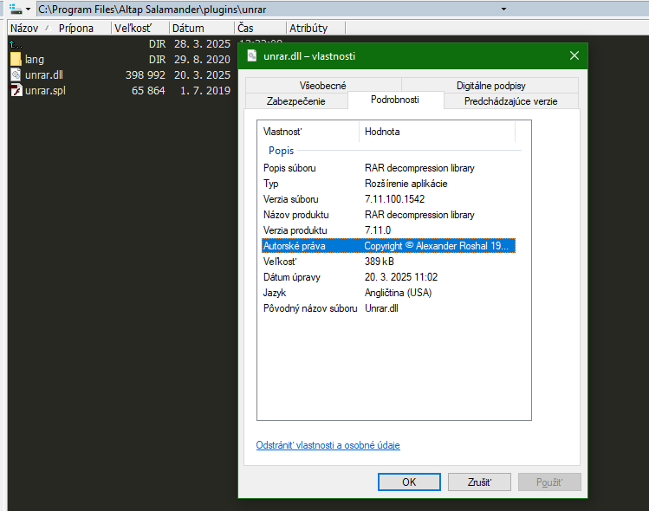Select the Jazyk property row

tap(389, 293)
